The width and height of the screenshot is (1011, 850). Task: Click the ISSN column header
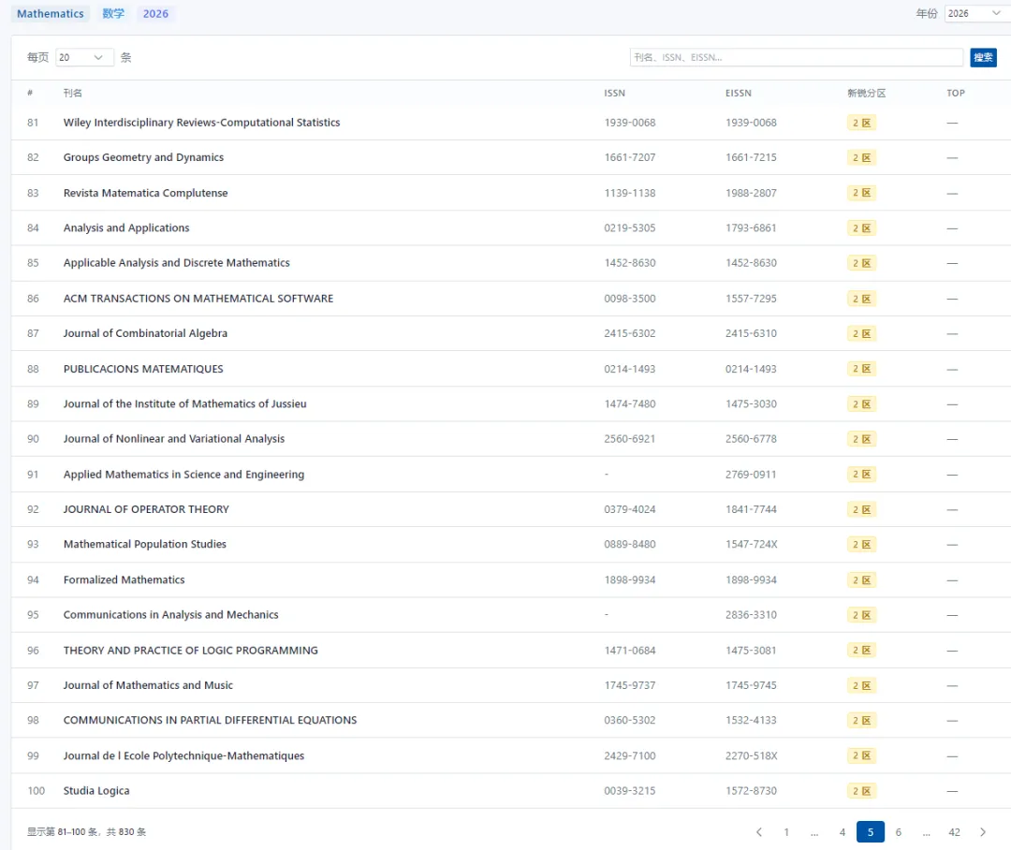(x=614, y=93)
